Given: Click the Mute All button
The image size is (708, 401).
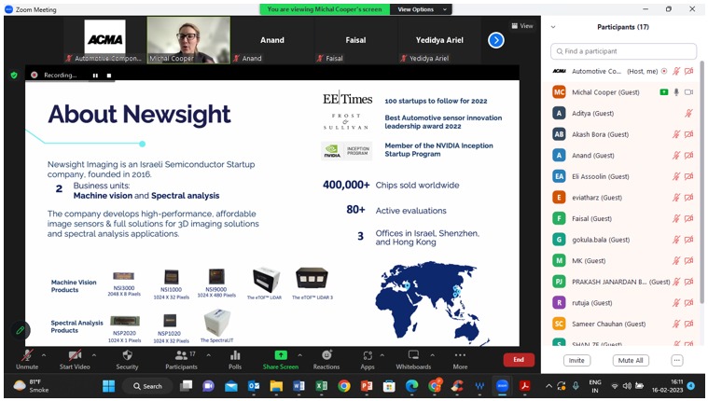Looking at the screenshot, I should pos(631,360).
